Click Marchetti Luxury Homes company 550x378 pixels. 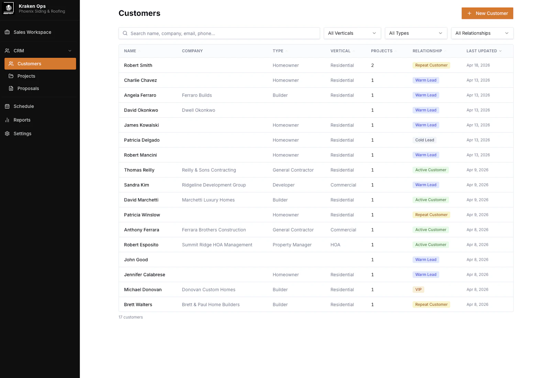tap(208, 200)
